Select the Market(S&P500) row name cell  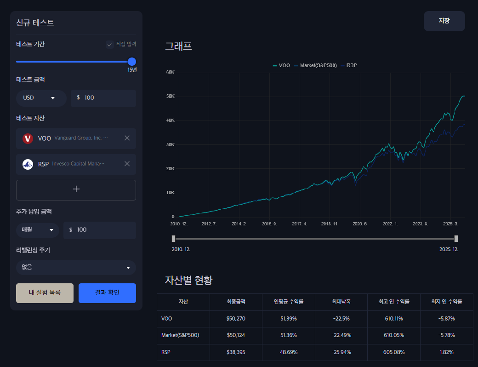tap(183, 336)
